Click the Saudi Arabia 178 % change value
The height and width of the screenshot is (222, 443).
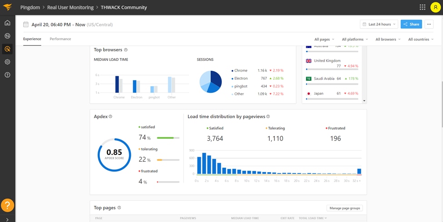pyautogui.click(x=353, y=78)
